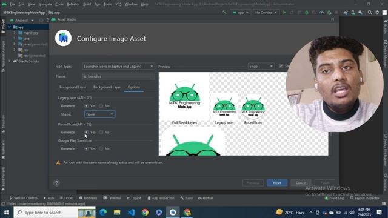Click the Name field containing ic_launcher
Viewport: 388px width, 218px height.
point(119,76)
